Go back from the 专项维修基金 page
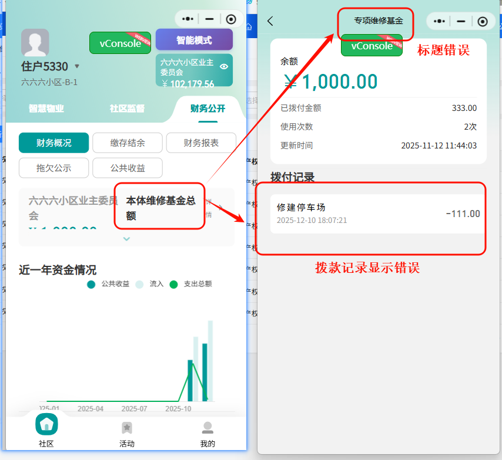Screen dimensions: 502x460 tap(270, 21)
